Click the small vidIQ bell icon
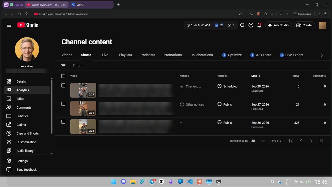 click(234, 25)
